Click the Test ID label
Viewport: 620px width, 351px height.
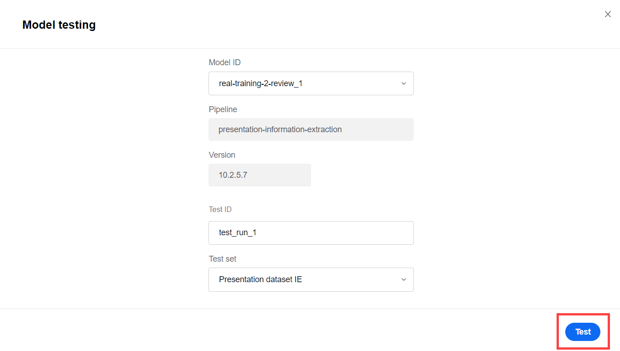(220, 210)
